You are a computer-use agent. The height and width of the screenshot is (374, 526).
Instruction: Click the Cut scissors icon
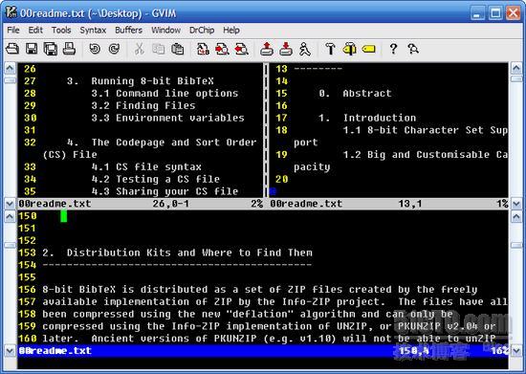click(x=139, y=49)
